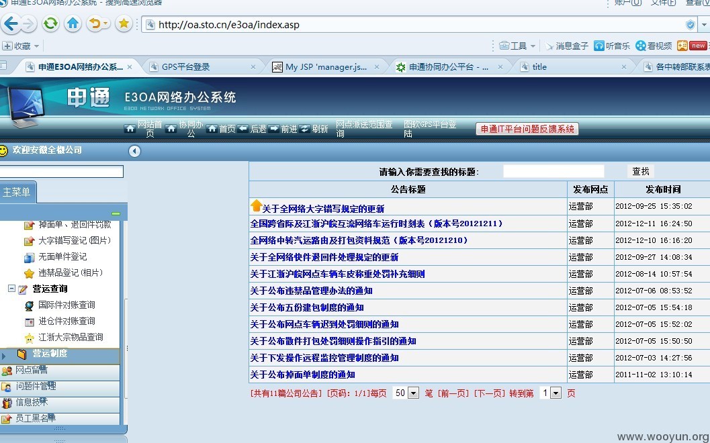Open 消息盒子 message box
The width and height of the screenshot is (710, 443).
click(566, 46)
